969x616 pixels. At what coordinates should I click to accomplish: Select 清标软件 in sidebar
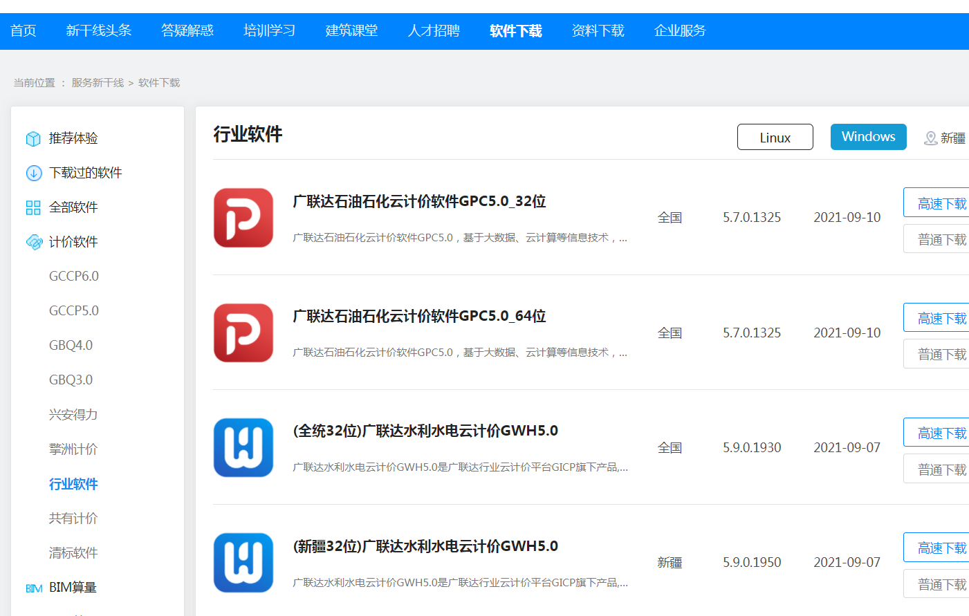pos(73,553)
